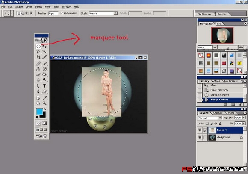
Task: Open the Style dropdown in options bar
Action: (115, 13)
